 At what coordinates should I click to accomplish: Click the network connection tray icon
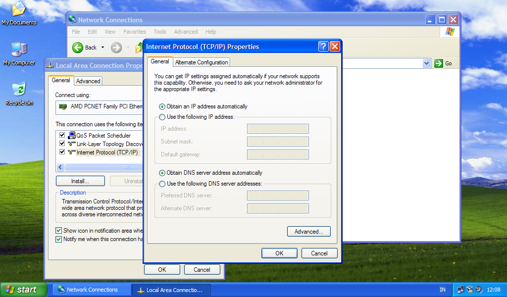click(x=460, y=290)
